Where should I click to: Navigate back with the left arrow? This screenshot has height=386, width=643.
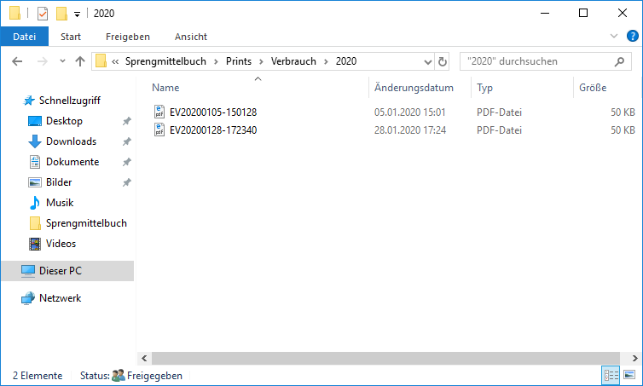tap(17, 61)
